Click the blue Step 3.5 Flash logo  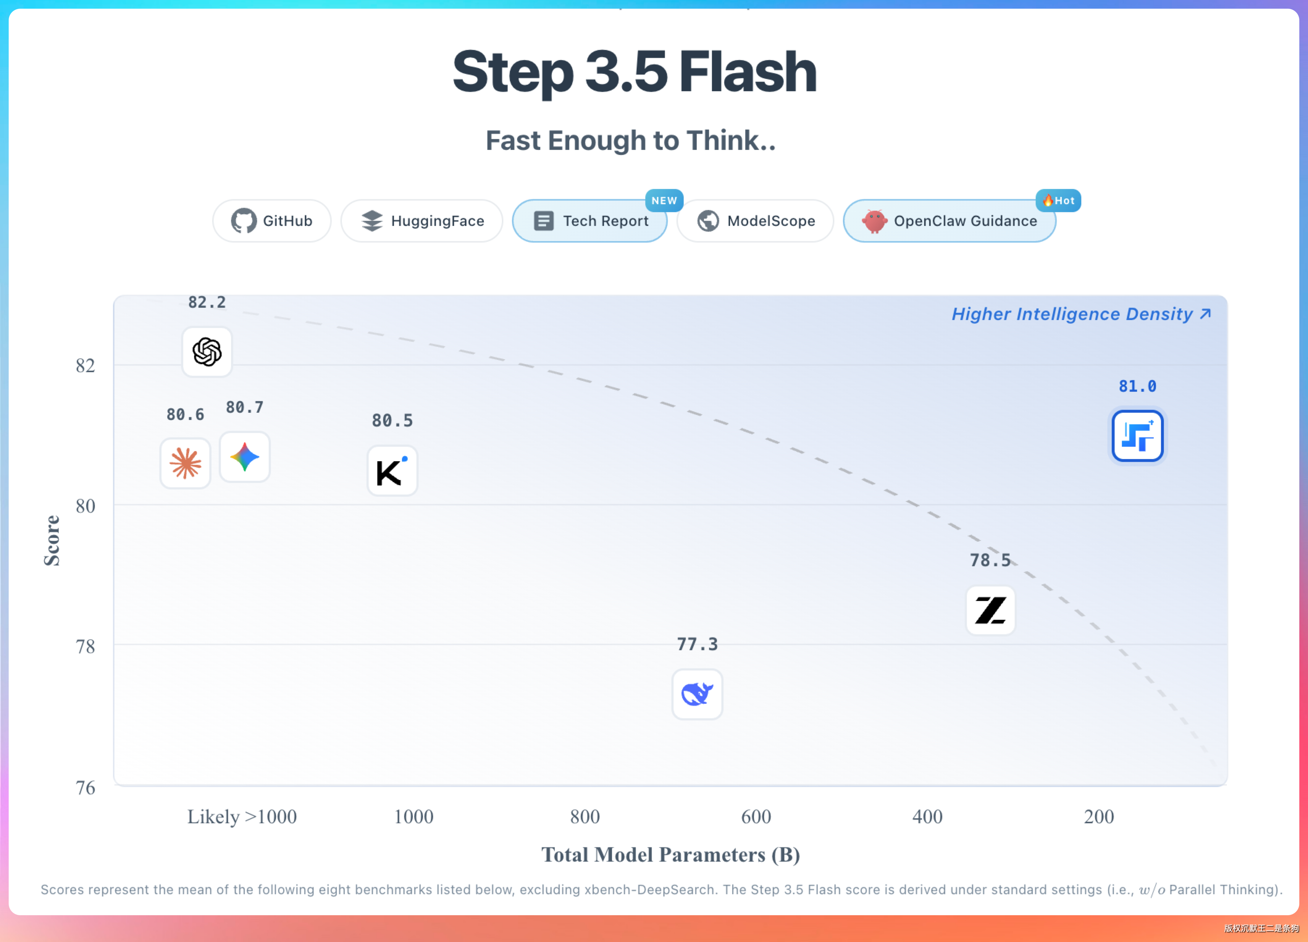pyautogui.click(x=1137, y=436)
